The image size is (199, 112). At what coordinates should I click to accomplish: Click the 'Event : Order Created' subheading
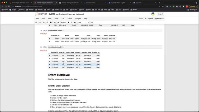click(x=59, y=86)
